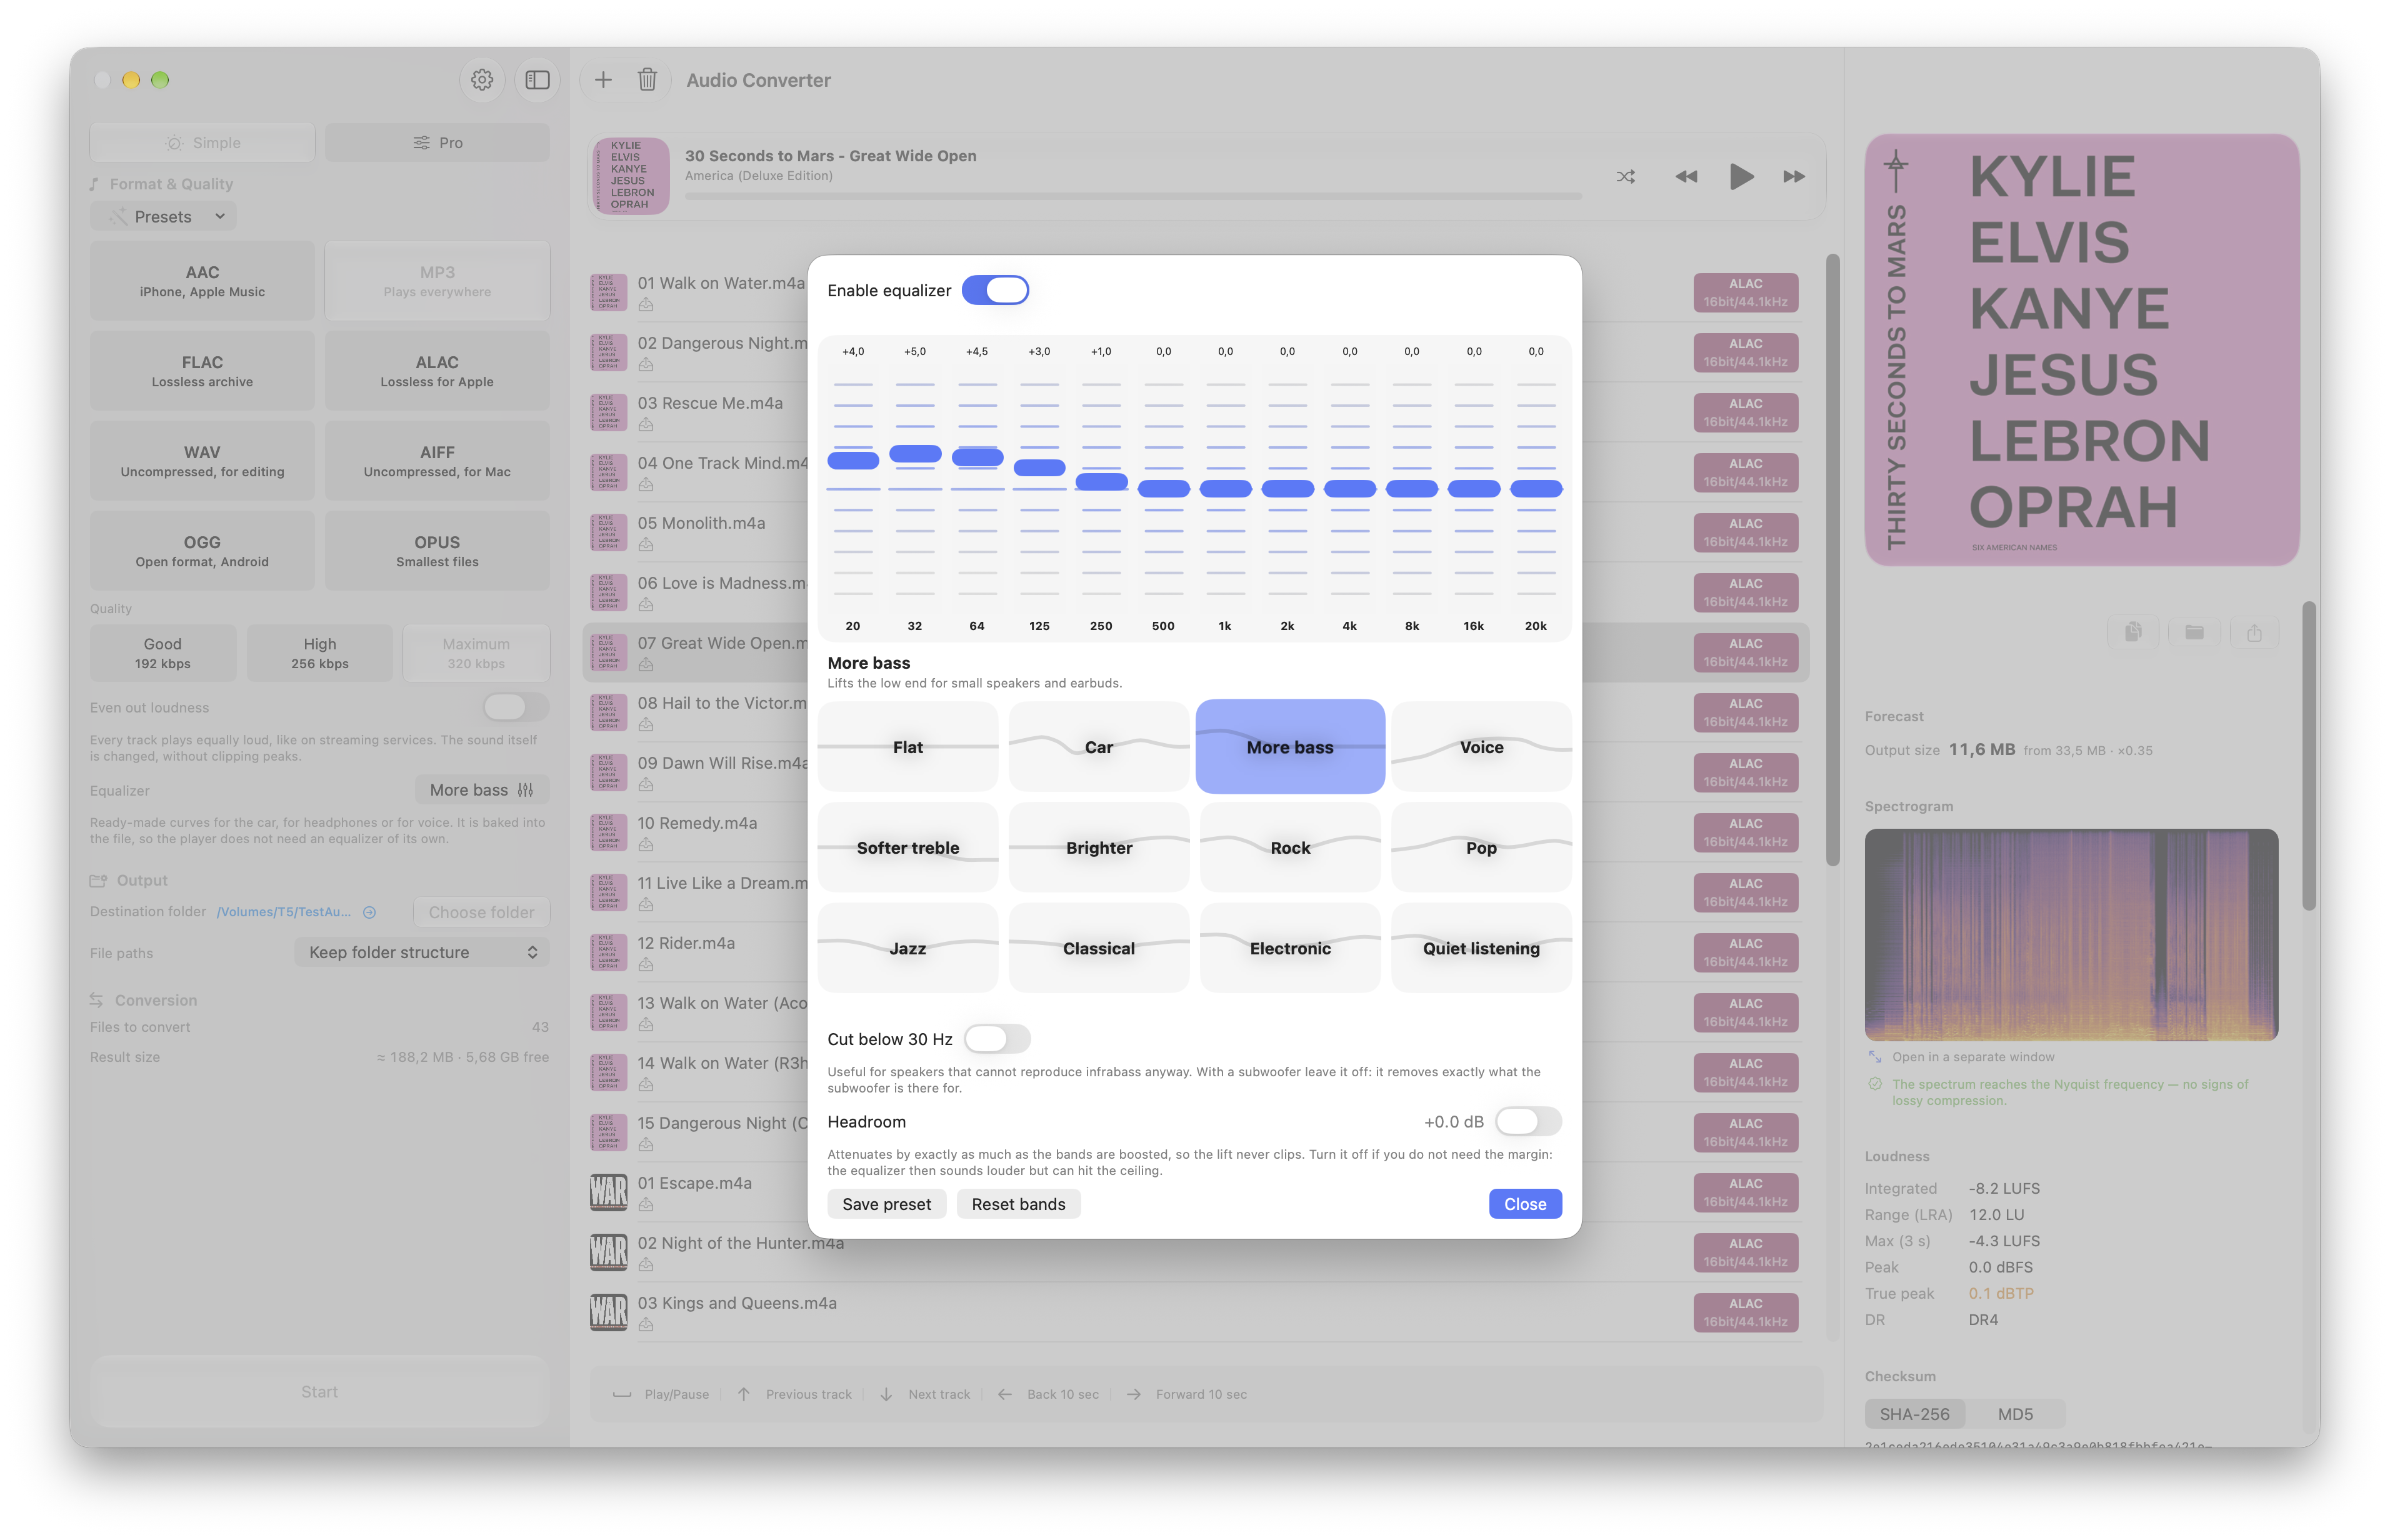Screen dimensions: 2390x1540
Task: Click Save preset
Action: 886,1204
